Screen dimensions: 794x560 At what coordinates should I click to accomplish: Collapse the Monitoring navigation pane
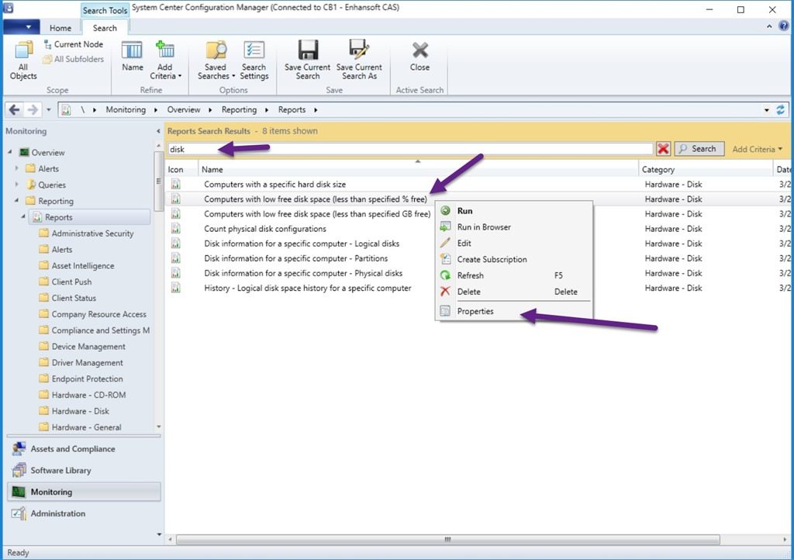(x=158, y=131)
